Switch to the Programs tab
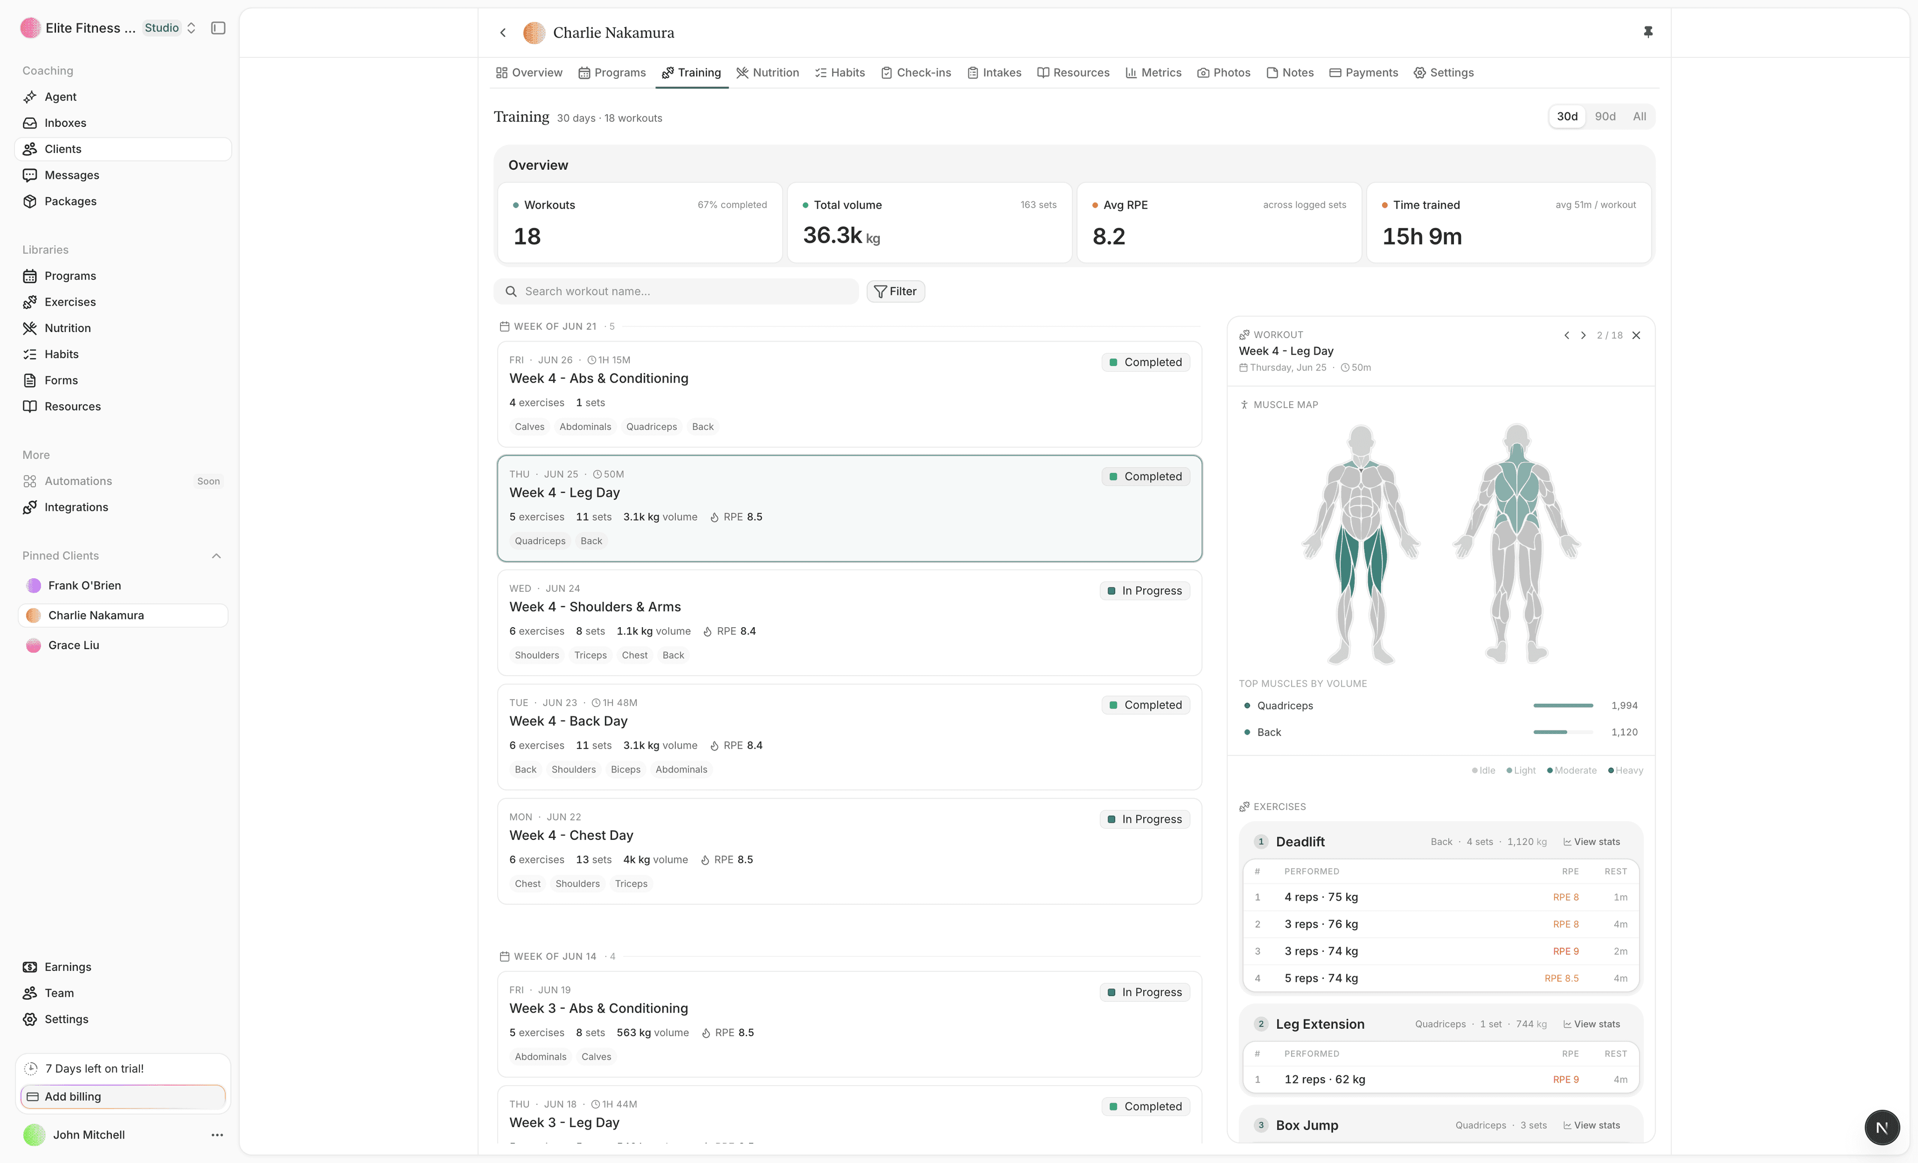Screen dimensions: 1918x1163 point(612,72)
